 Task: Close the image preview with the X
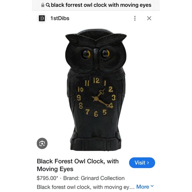point(149,18)
